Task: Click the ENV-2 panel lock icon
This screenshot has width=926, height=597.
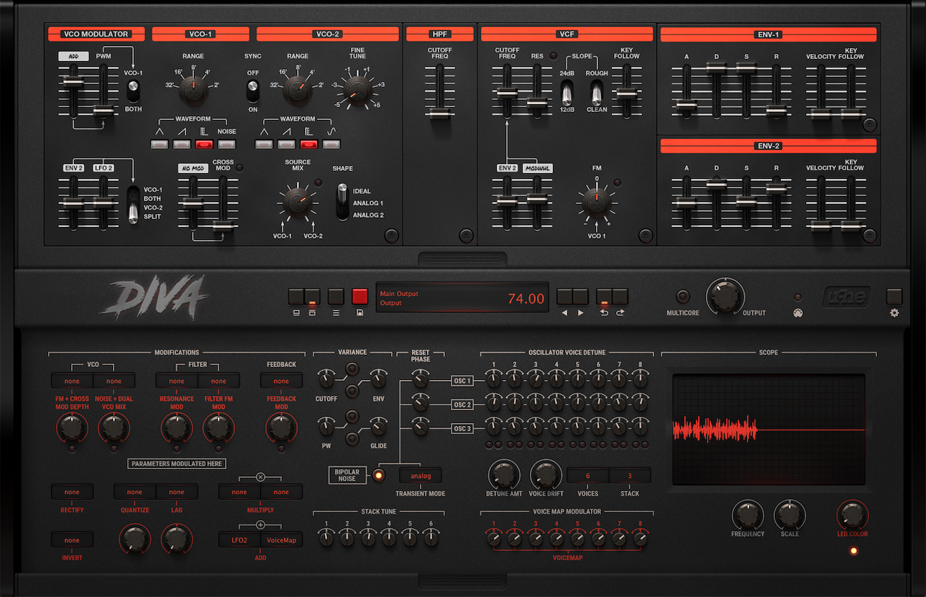Action: click(869, 235)
